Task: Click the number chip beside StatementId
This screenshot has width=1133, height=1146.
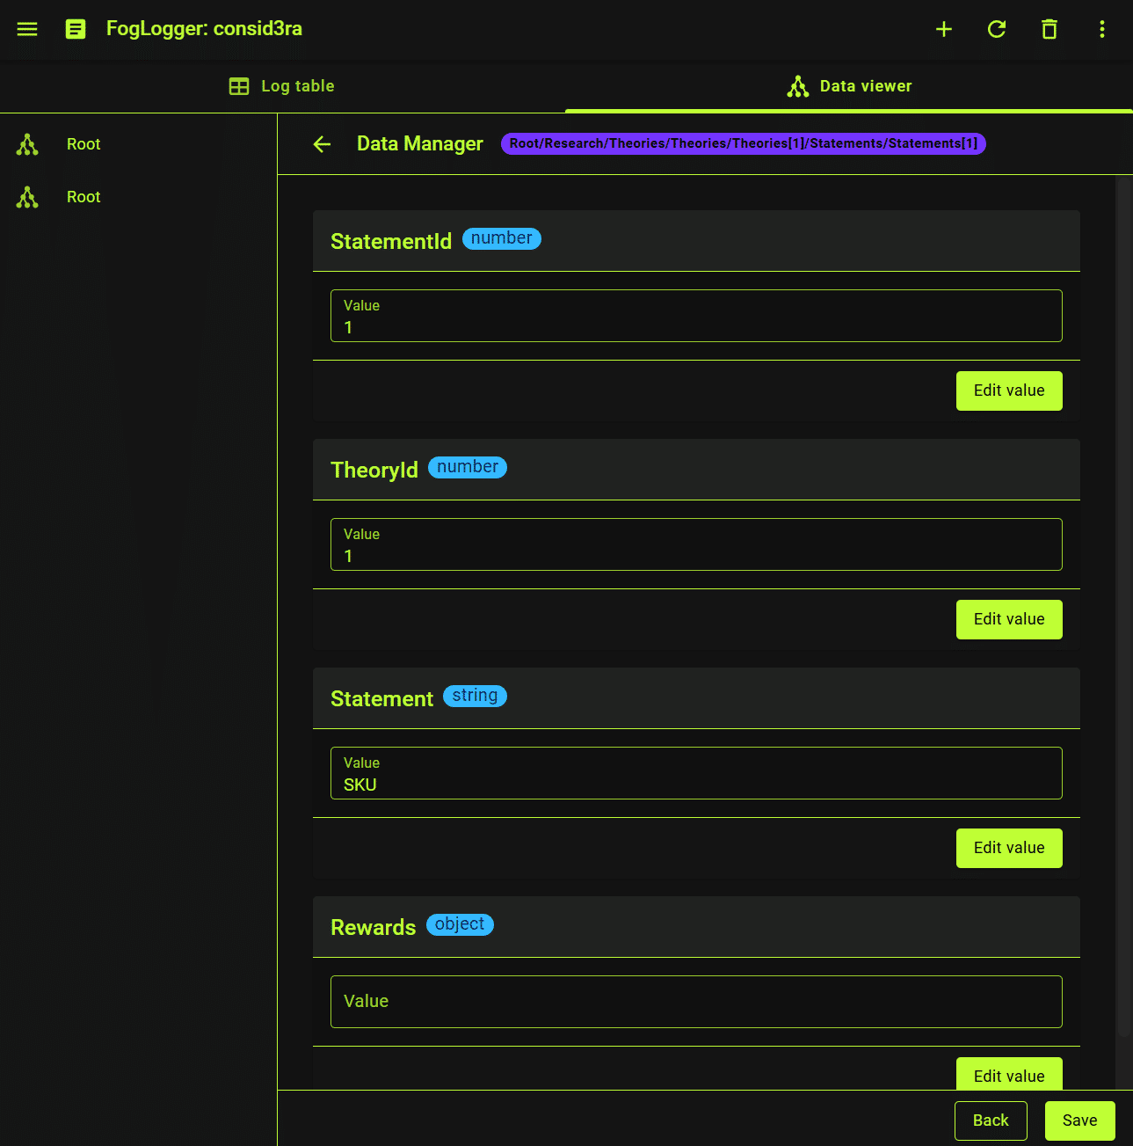Action: (x=502, y=238)
